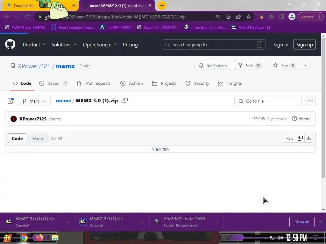Star the memz repository

pyautogui.click(x=284, y=65)
